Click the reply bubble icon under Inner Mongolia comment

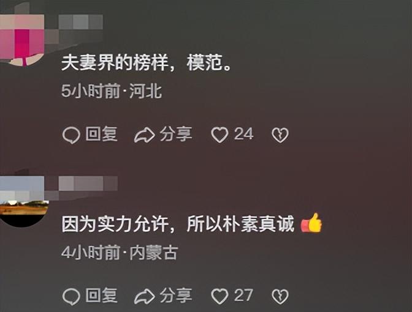coord(71,297)
